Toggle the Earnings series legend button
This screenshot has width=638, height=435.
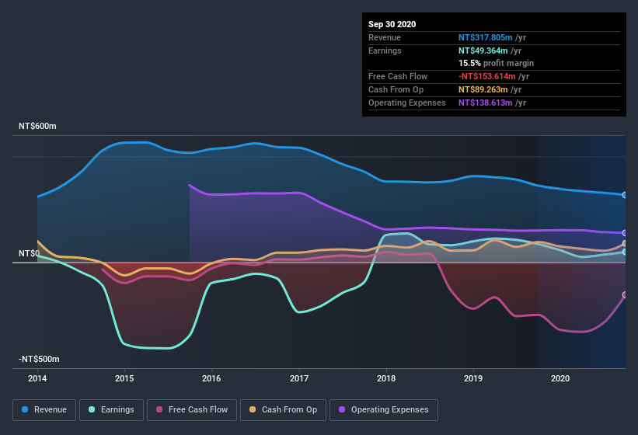click(x=111, y=410)
